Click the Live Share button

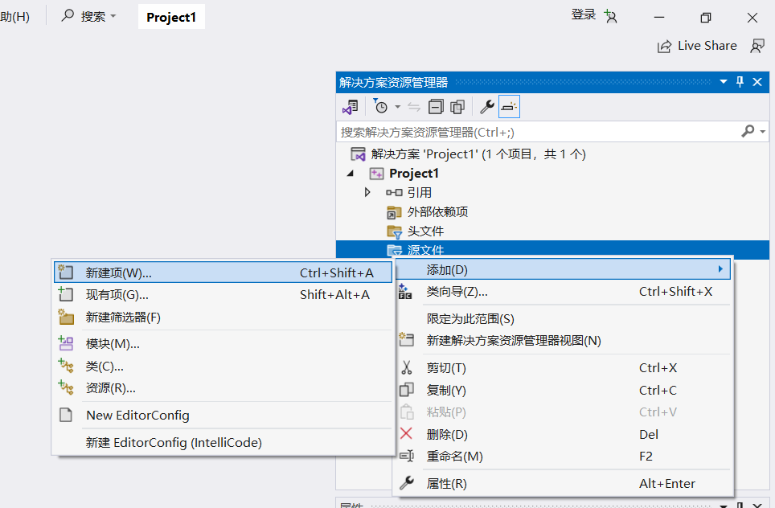(x=697, y=46)
